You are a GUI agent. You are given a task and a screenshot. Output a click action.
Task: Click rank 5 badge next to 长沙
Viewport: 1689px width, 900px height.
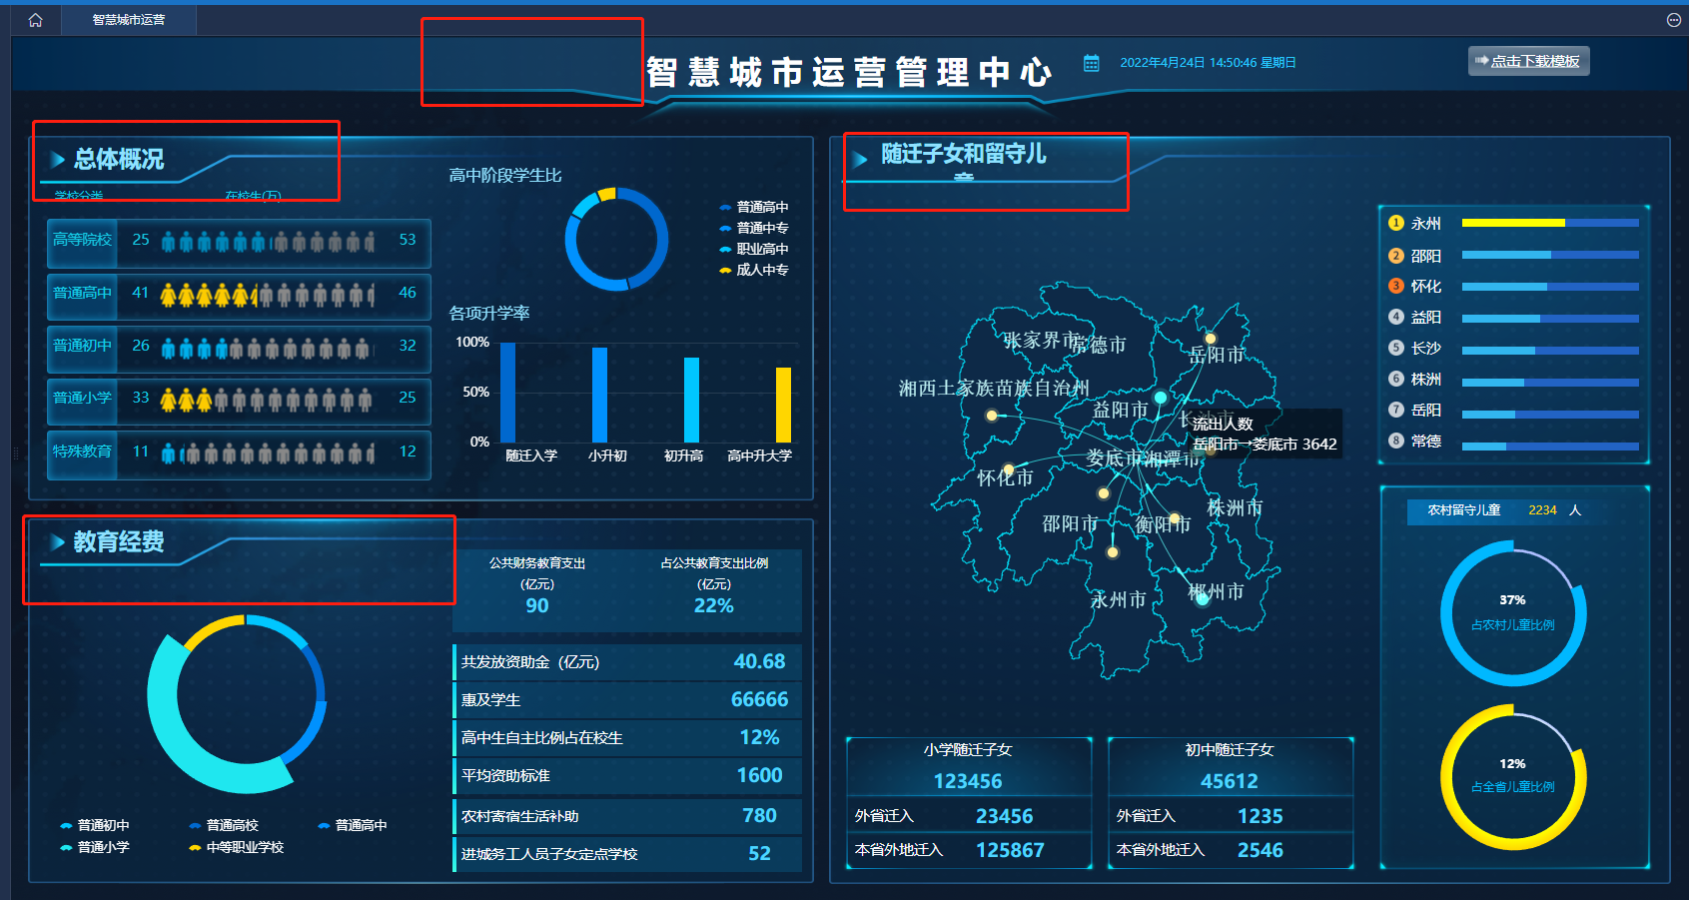[x=1396, y=348]
